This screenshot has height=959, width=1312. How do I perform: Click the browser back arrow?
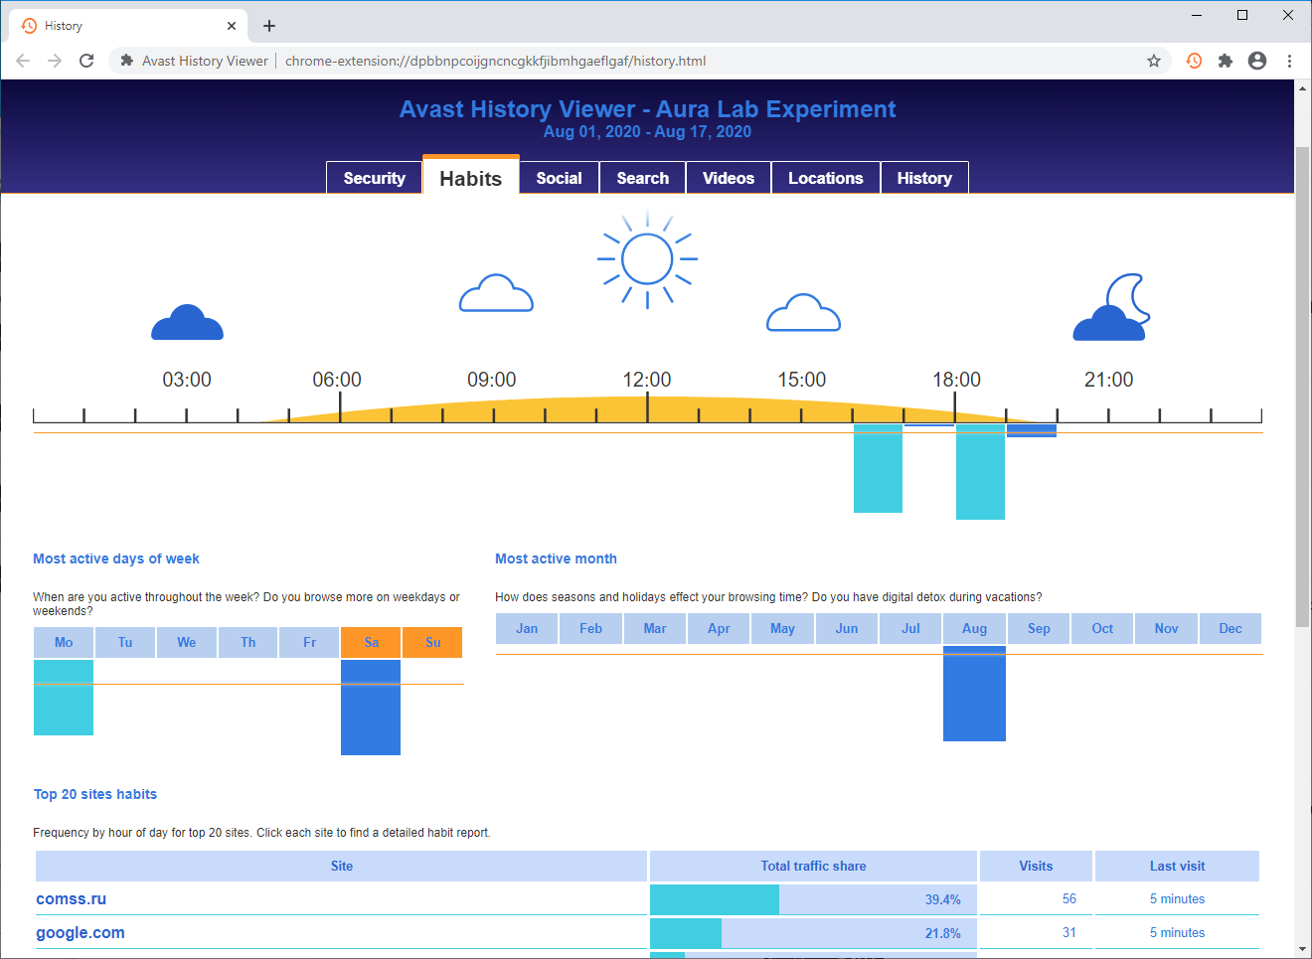click(x=23, y=61)
